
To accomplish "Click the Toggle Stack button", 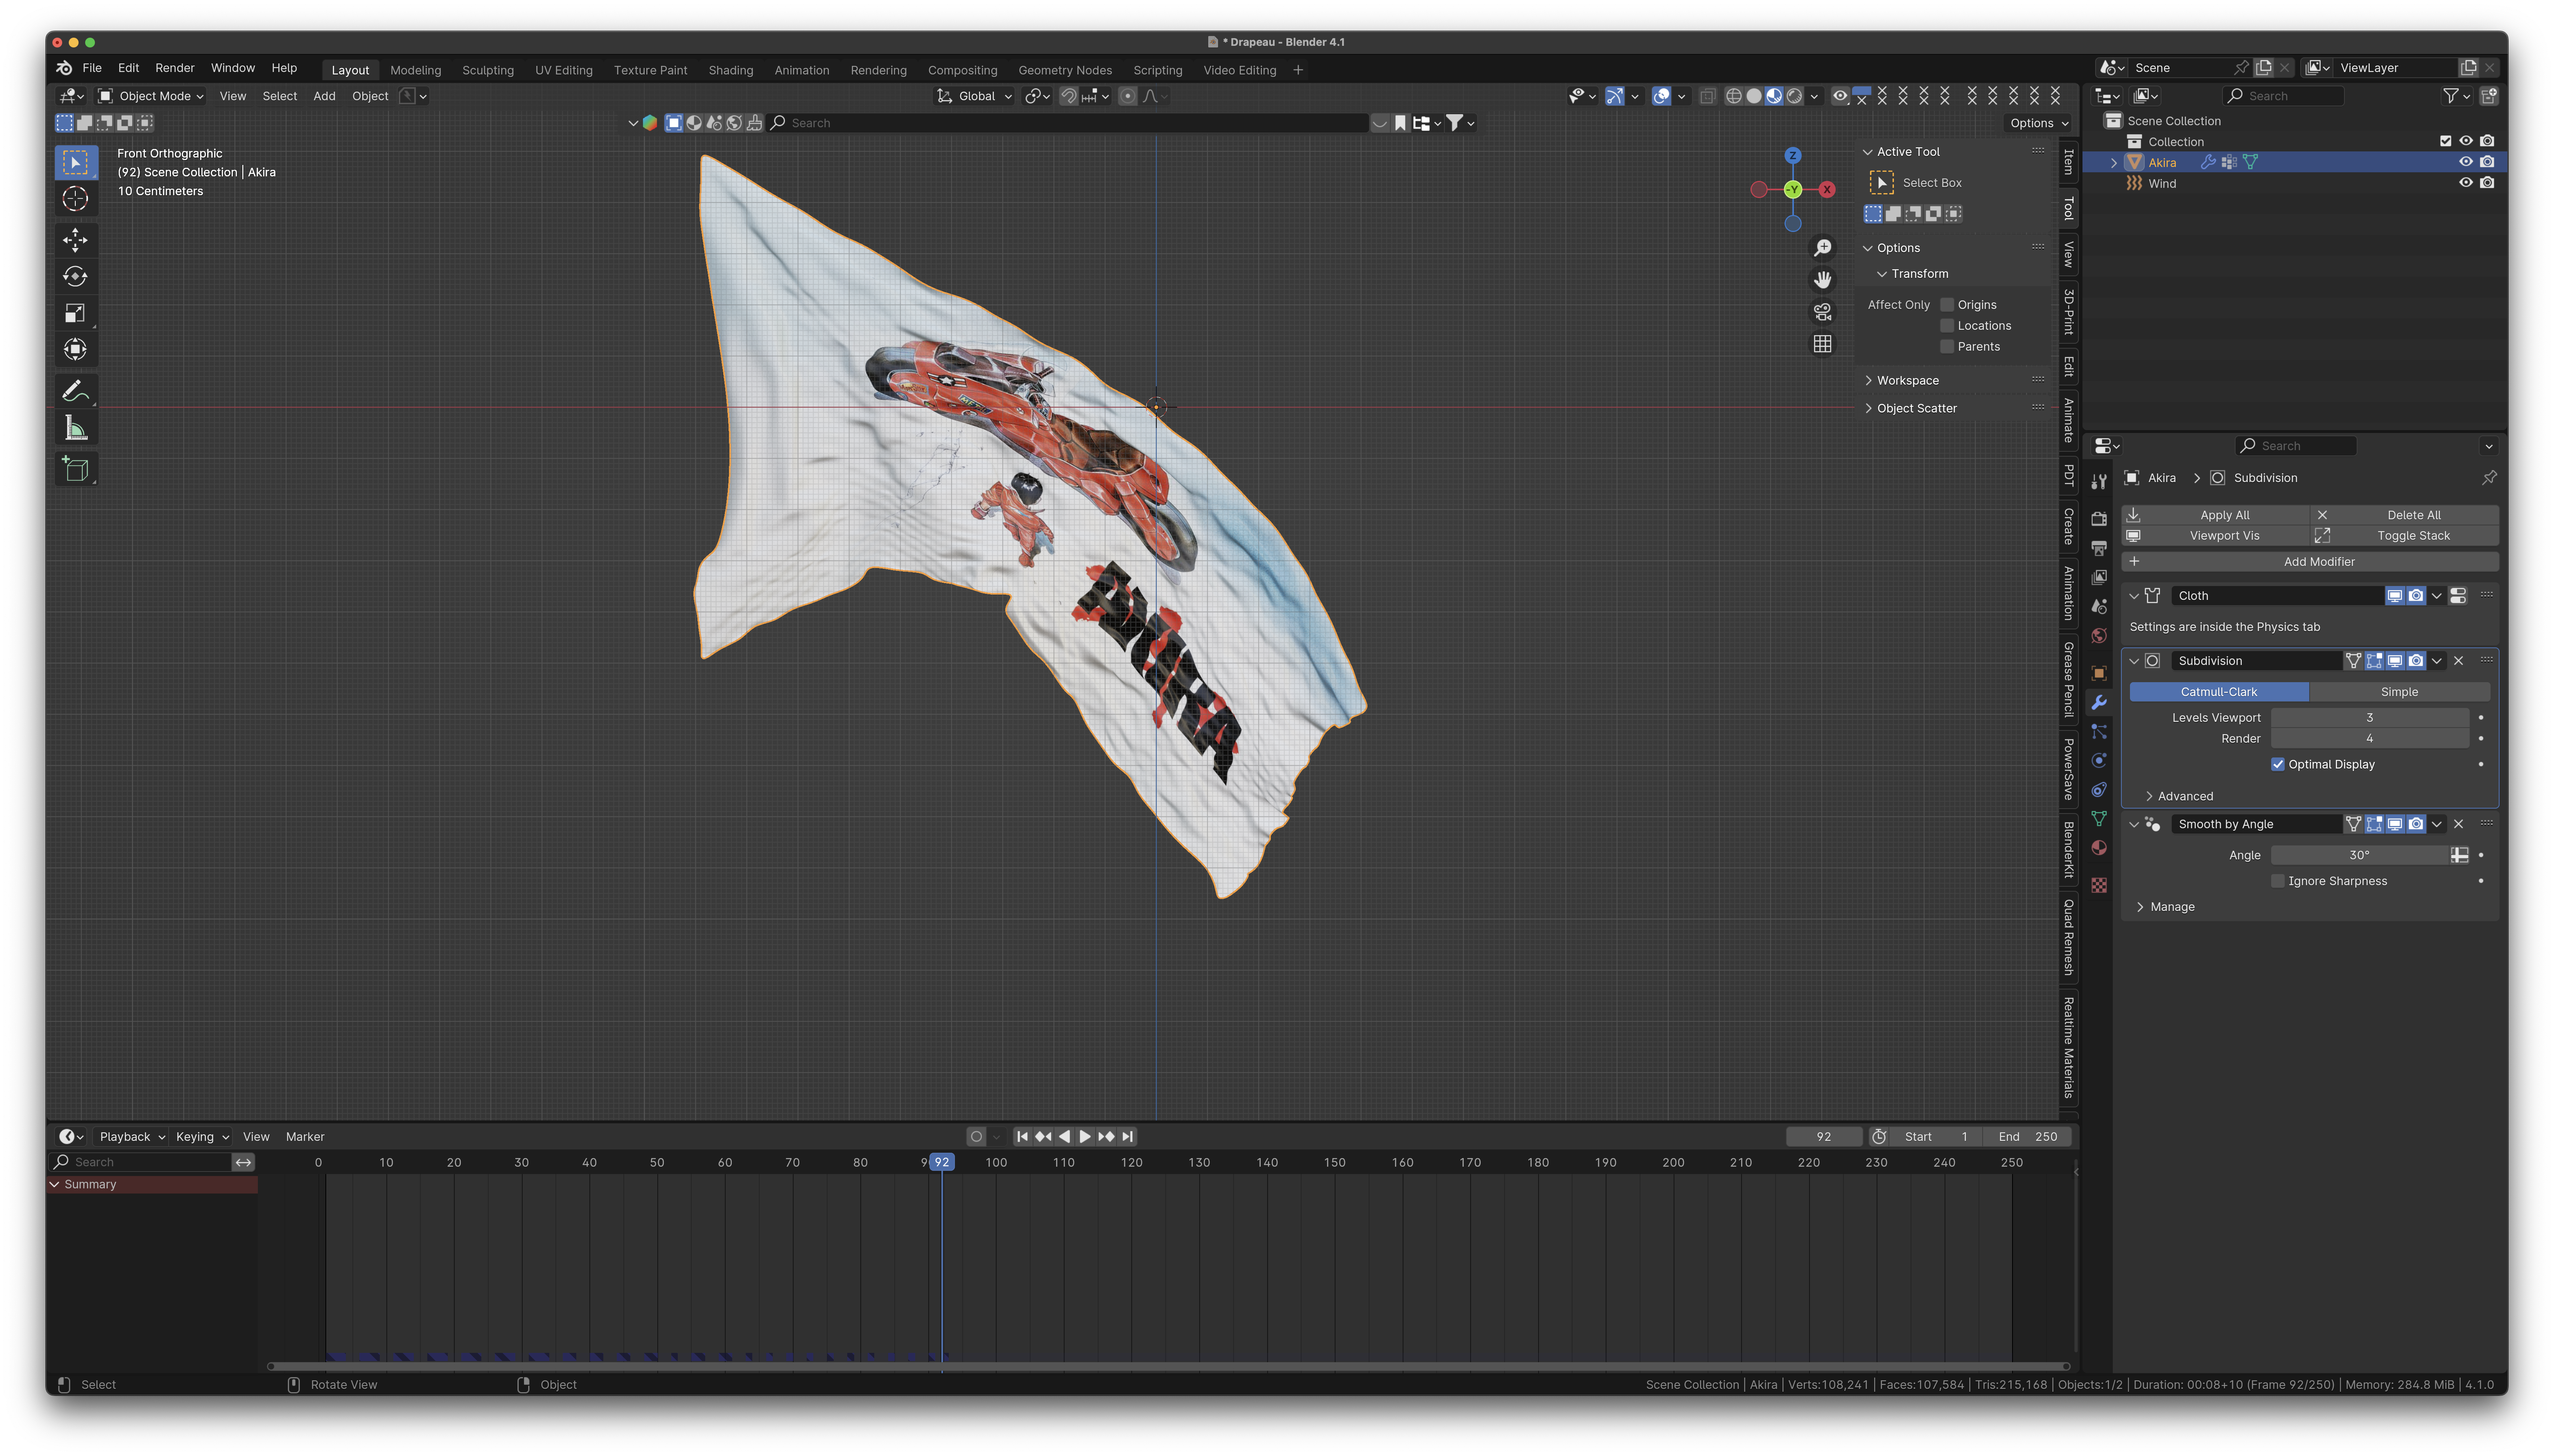I will tap(2405, 536).
